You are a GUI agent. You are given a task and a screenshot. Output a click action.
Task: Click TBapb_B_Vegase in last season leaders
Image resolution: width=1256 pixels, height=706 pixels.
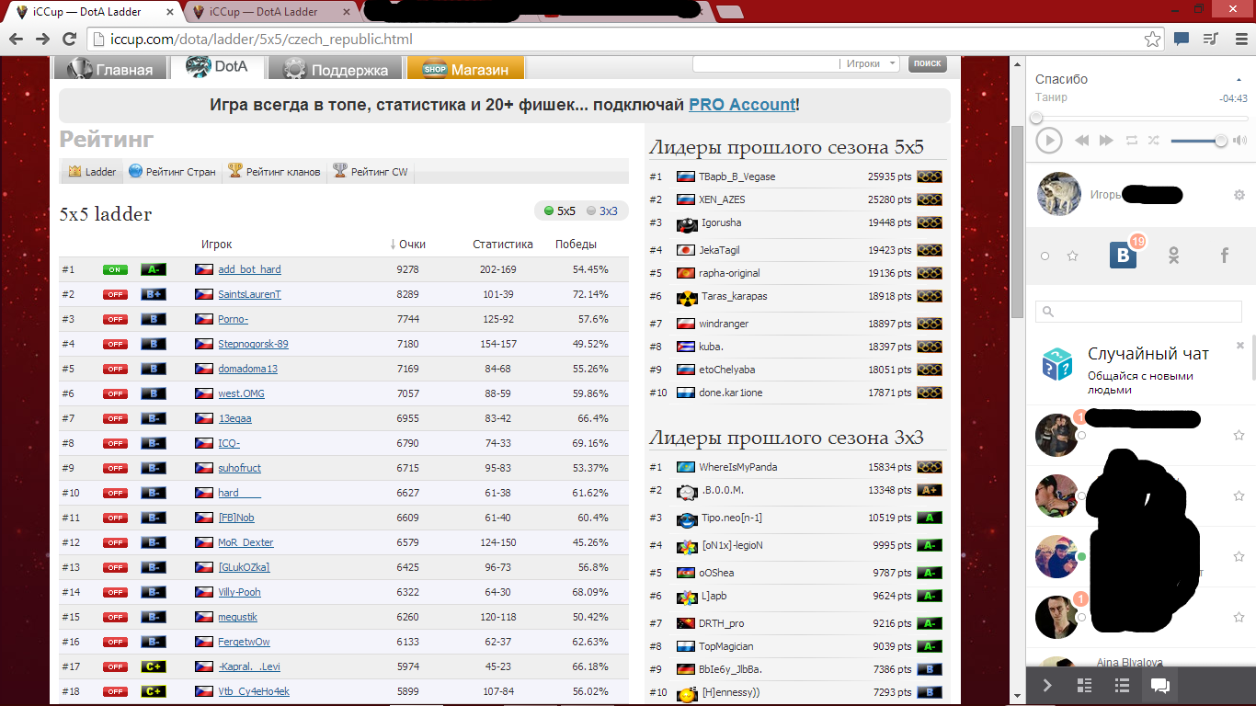point(736,176)
